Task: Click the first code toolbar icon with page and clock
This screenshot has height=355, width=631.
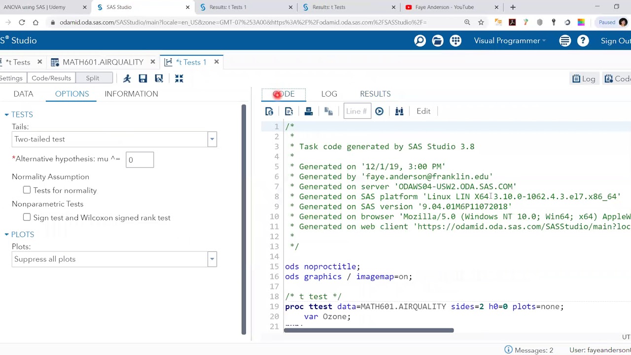Action: coord(269,111)
